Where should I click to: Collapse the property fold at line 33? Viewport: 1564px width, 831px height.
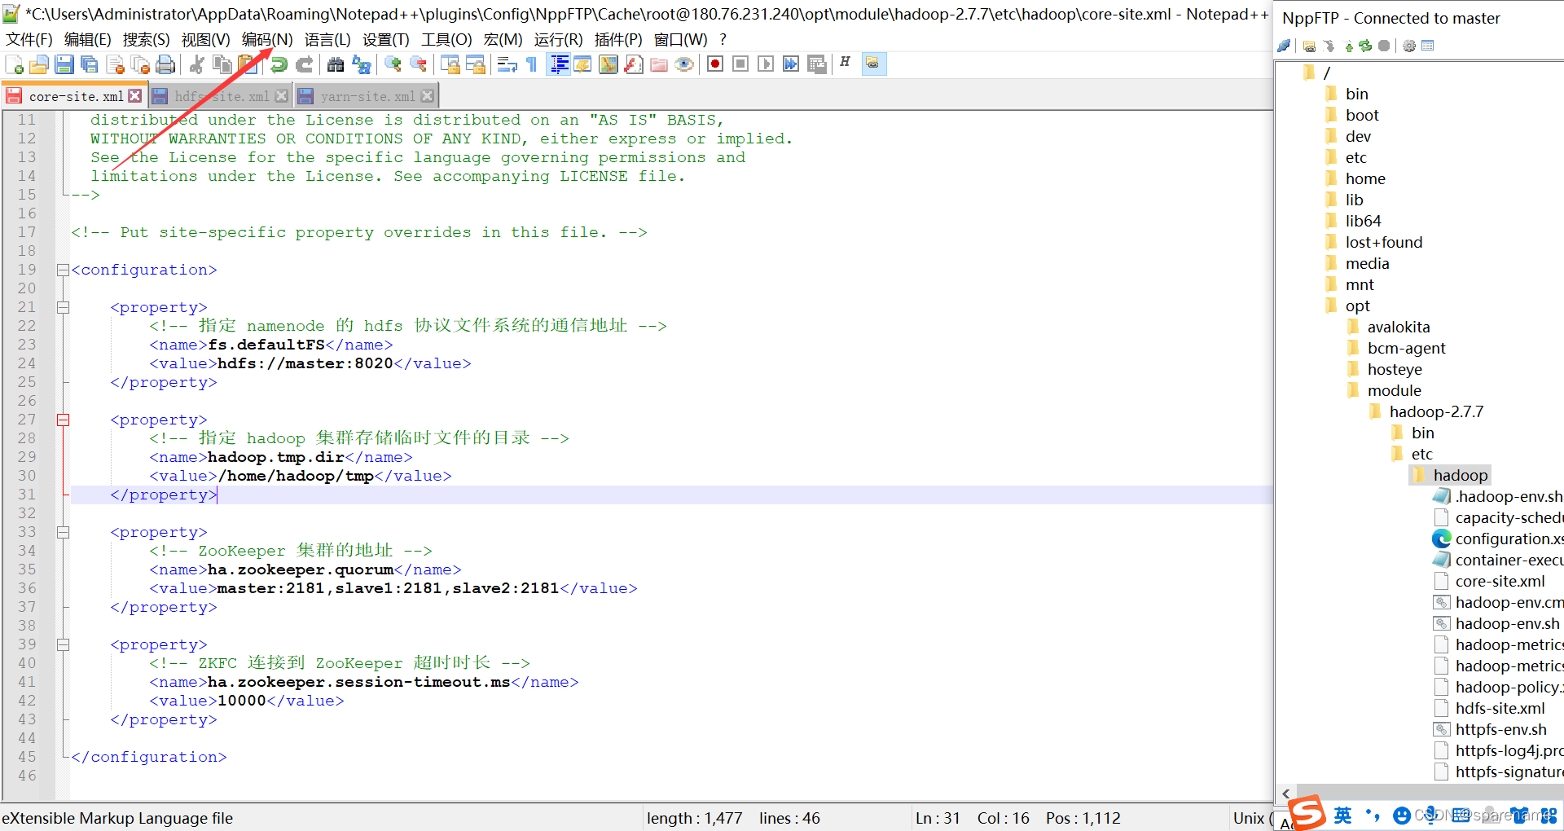click(63, 533)
